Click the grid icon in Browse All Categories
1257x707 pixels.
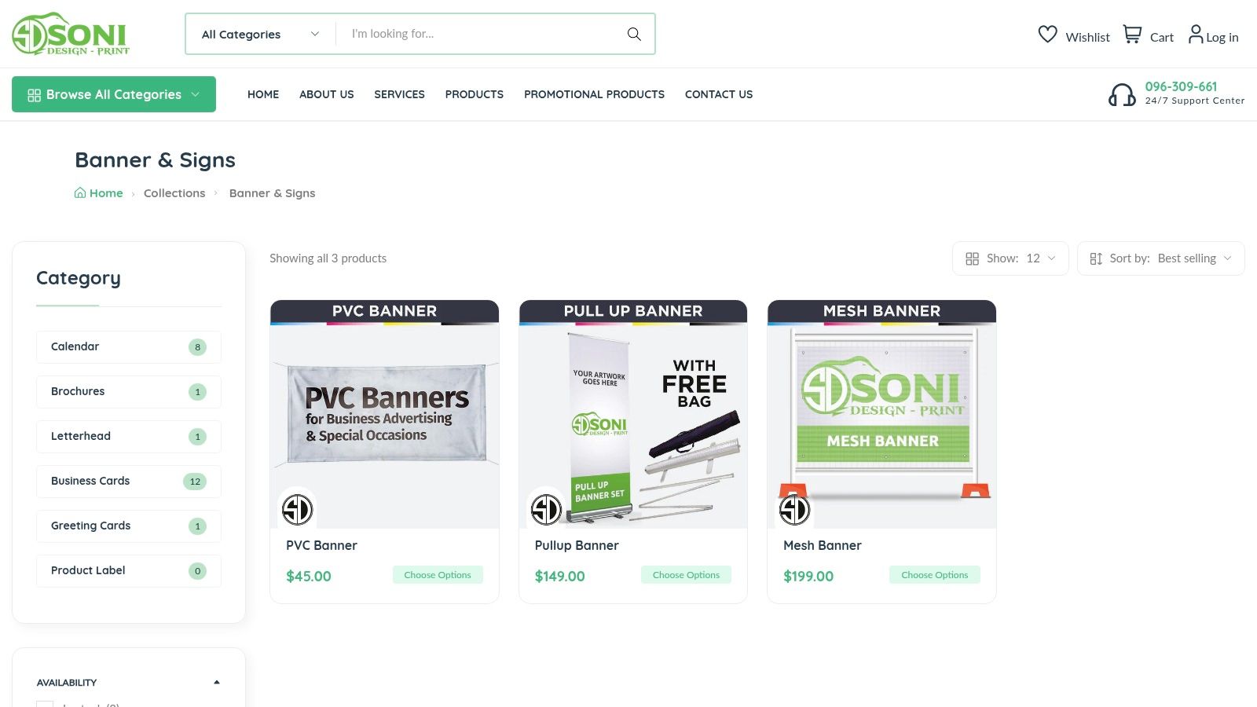pos(34,95)
